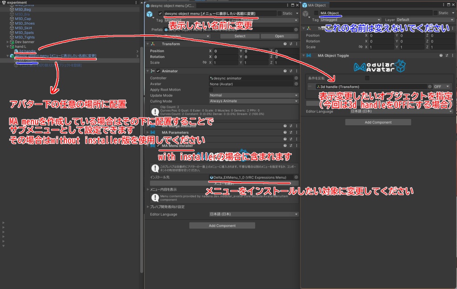Toggle 条件を反転 checkbox
The width and height of the screenshot is (457, 289).
click(367, 78)
